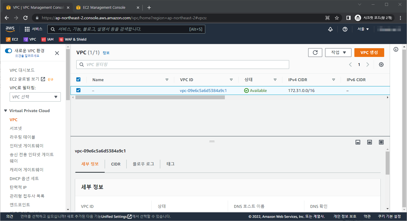This screenshot has height=221, width=407.
Task: Click the table horizontal scrollbar
Action: pos(150,97)
